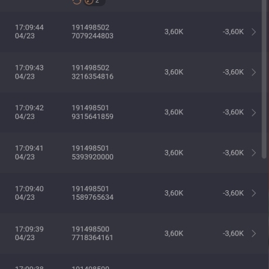The image size is (269, 269).
Task: Click transaction ID 1914985007718364161
Action: pyautogui.click(x=92, y=233)
